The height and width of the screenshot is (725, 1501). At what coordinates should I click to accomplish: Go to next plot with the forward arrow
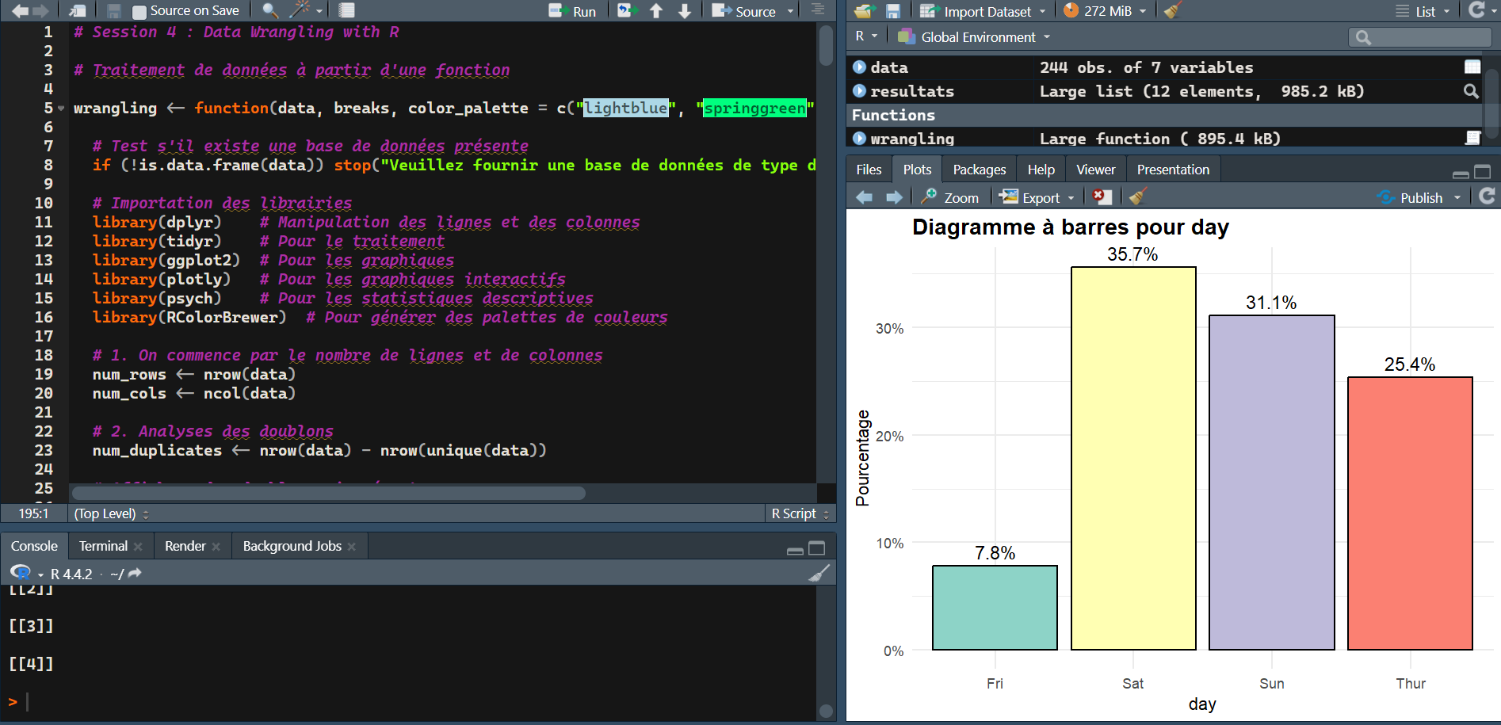pyautogui.click(x=894, y=197)
